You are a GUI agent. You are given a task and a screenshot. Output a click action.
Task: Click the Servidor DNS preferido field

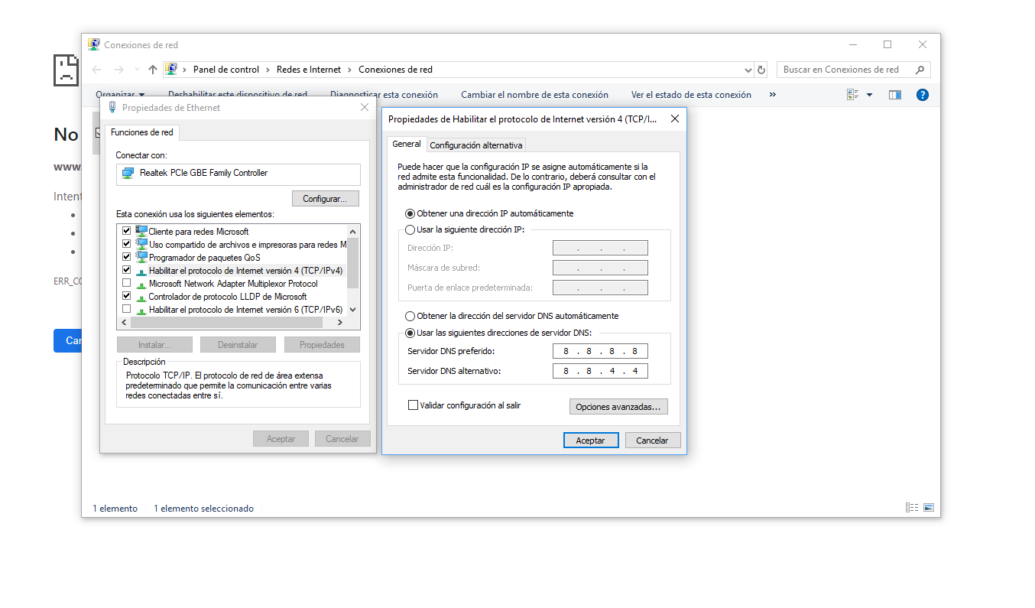[600, 351]
